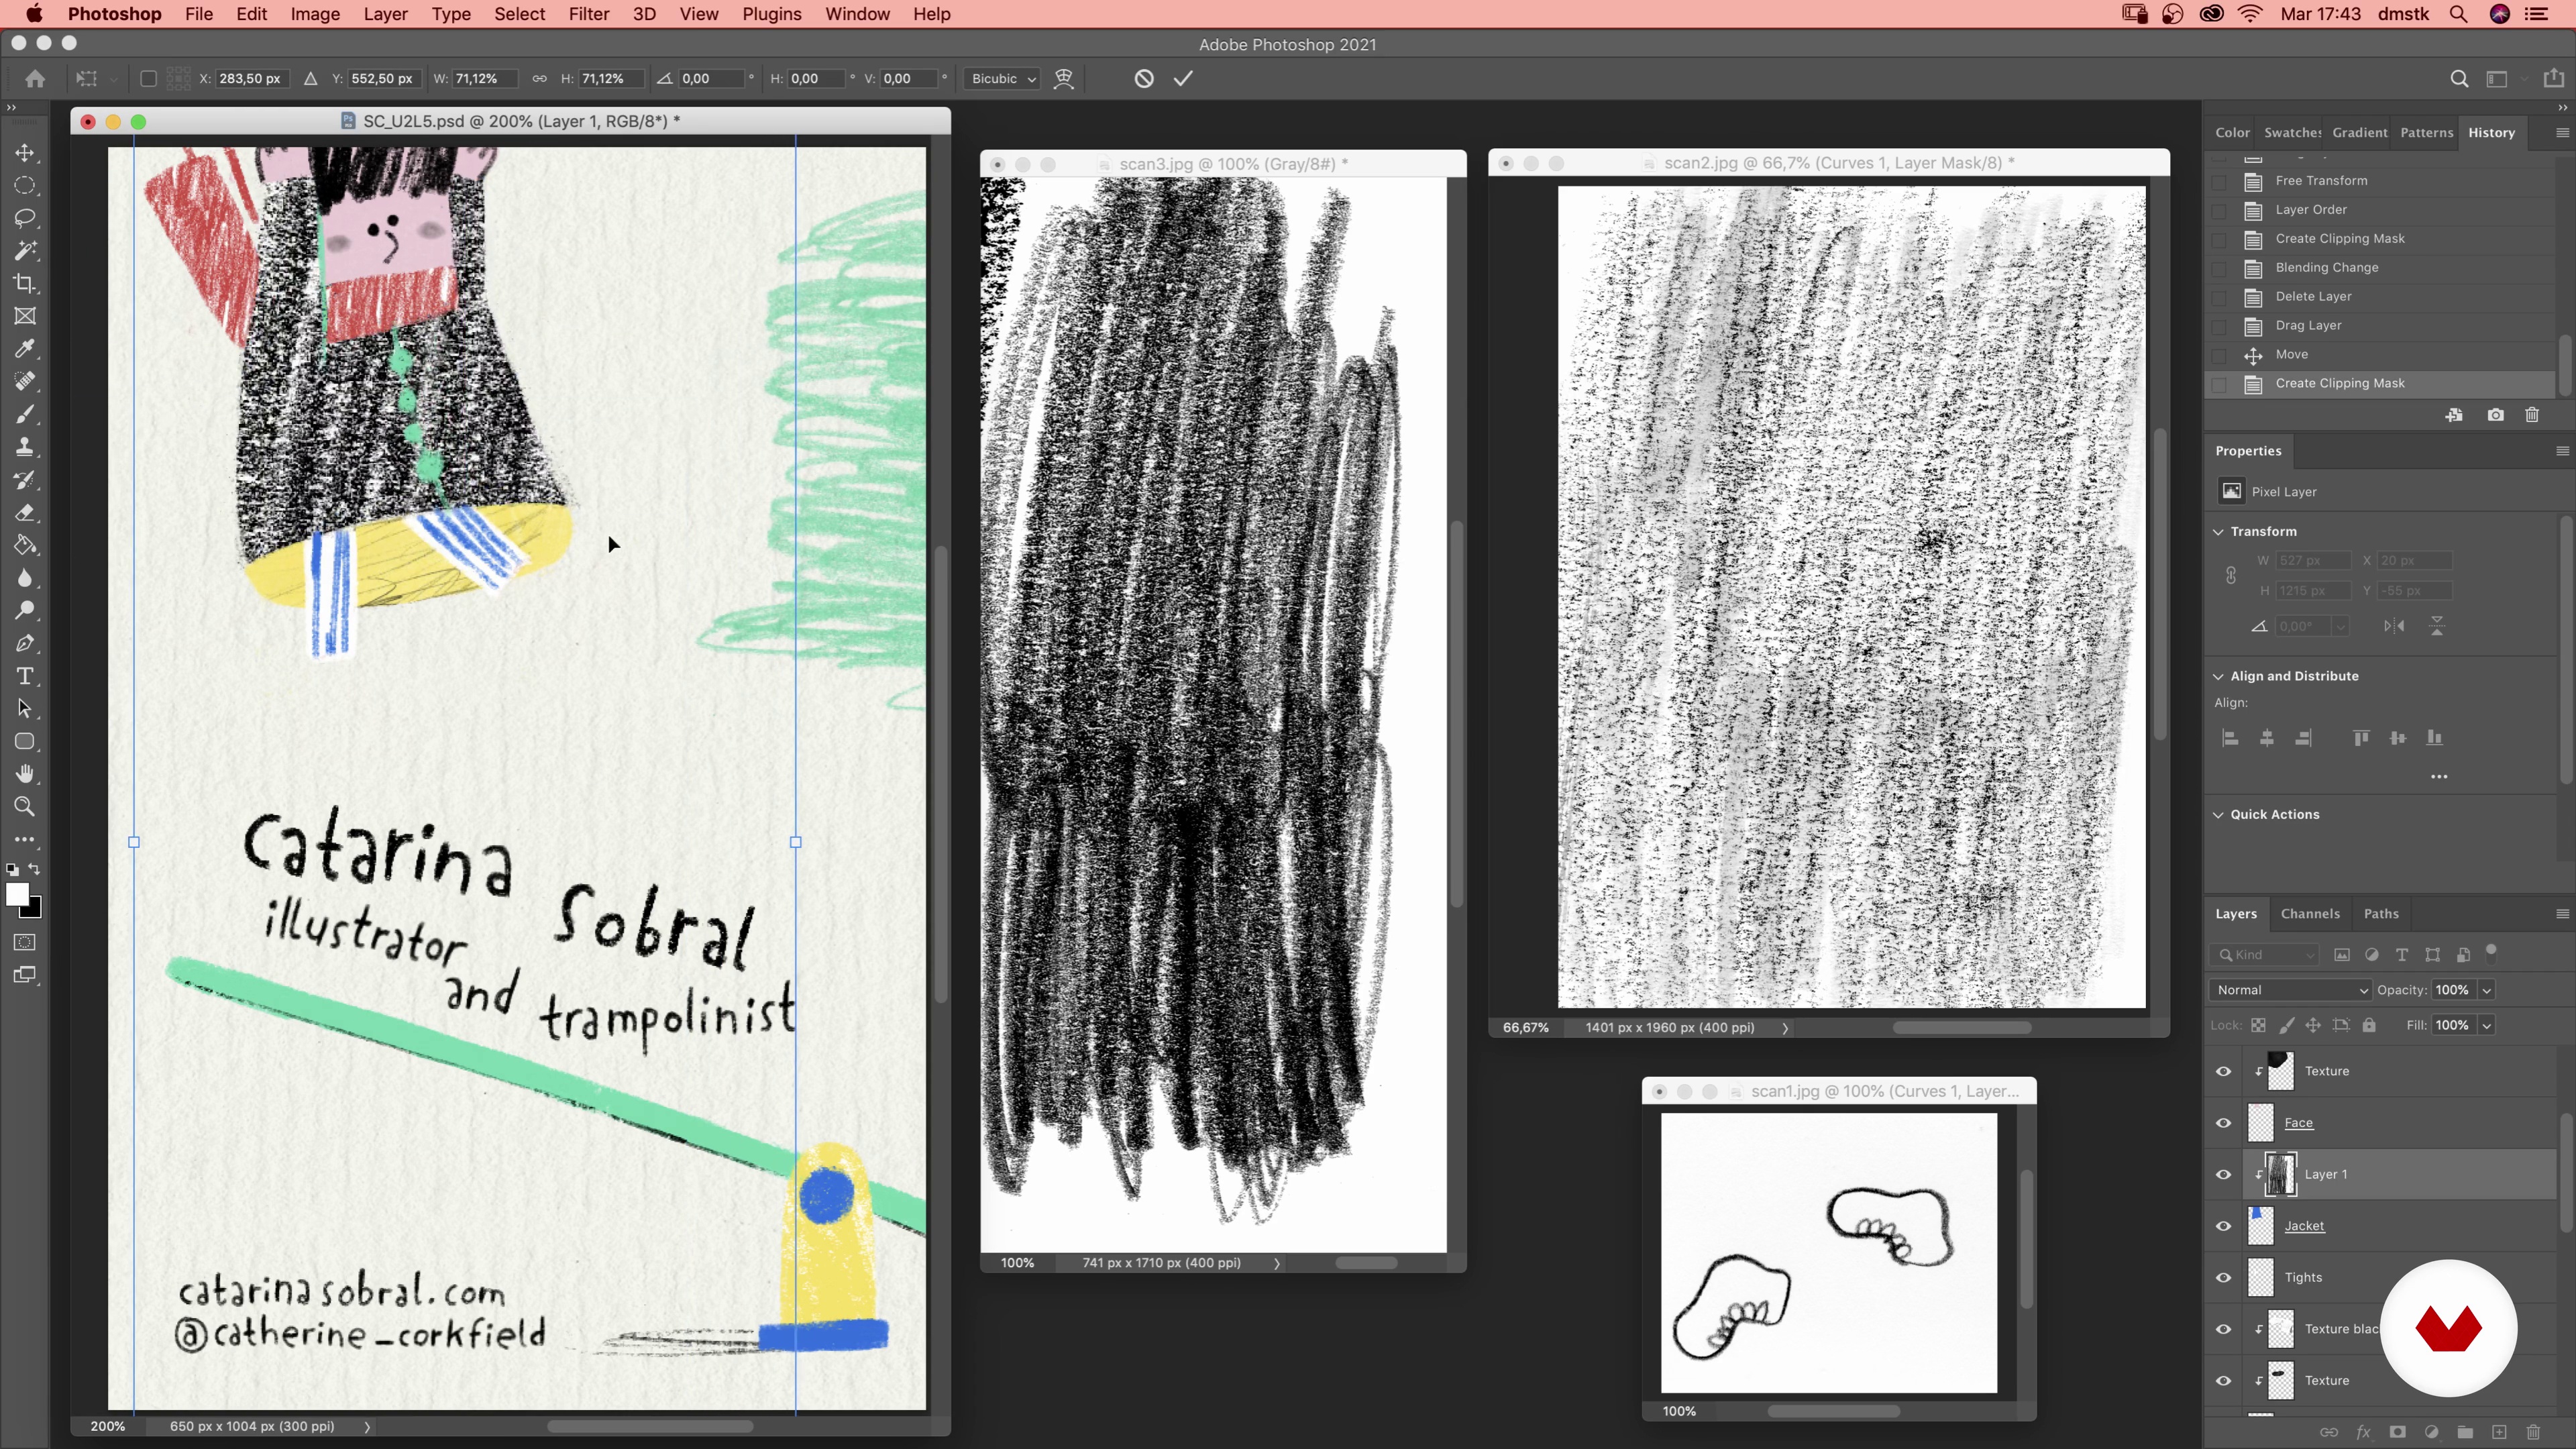Select the Frame tool
The height and width of the screenshot is (1449, 2576).
(x=25, y=317)
